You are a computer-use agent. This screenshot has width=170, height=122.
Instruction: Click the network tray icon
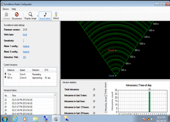(x=148, y=119)
